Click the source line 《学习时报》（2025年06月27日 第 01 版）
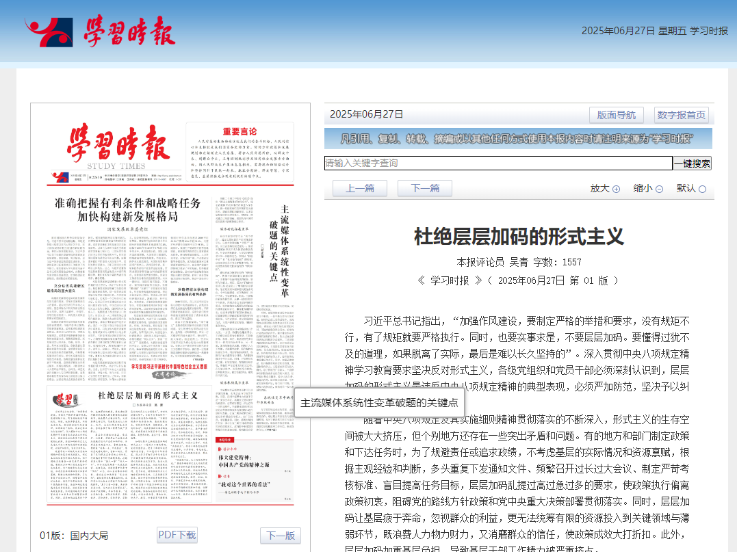This screenshot has height=552, width=737. 519,280
